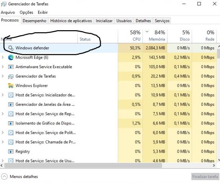
Task: Click the Host de Serviço: Chamada de Pr icon
Action: (11, 142)
